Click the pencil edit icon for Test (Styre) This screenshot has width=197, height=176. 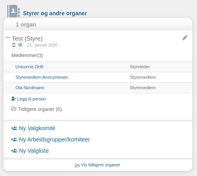click(185, 38)
